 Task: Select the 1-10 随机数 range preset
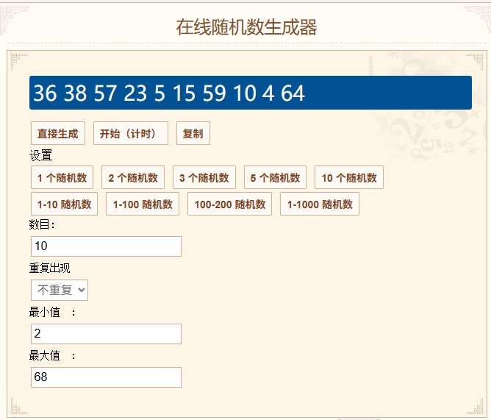(64, 204)
